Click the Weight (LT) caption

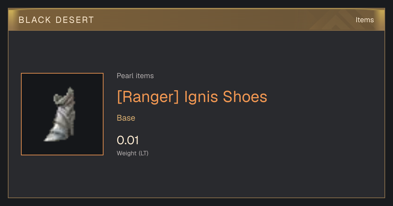133,153
